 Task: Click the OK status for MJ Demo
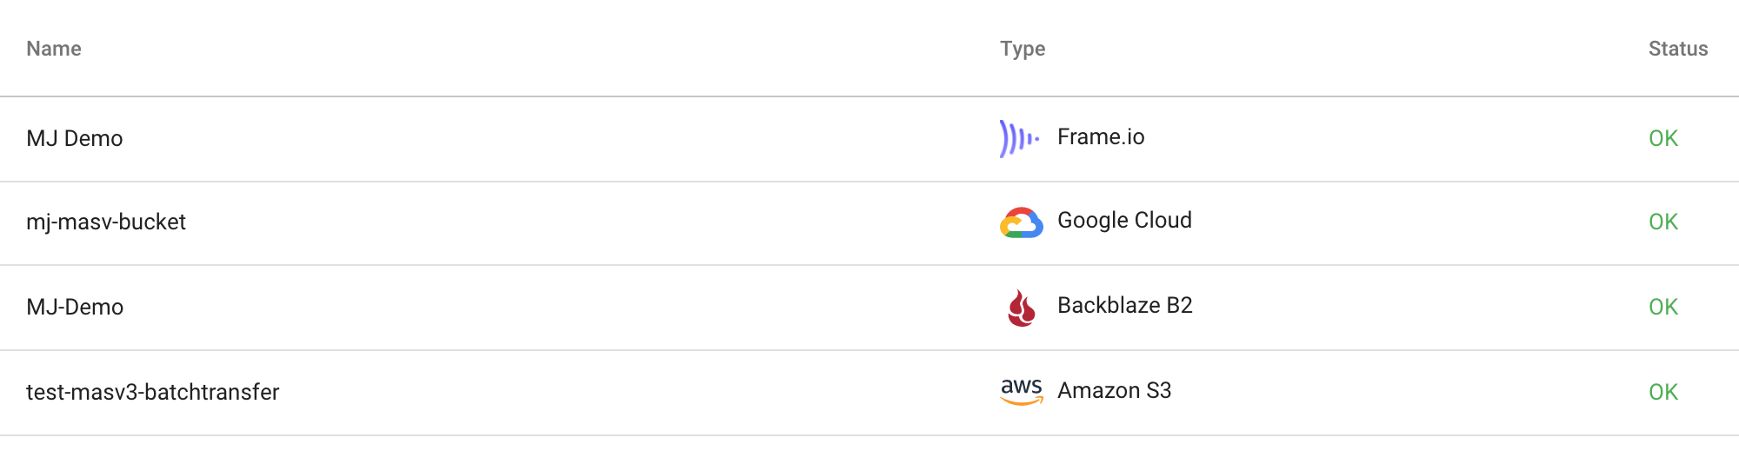(1662, 138)
